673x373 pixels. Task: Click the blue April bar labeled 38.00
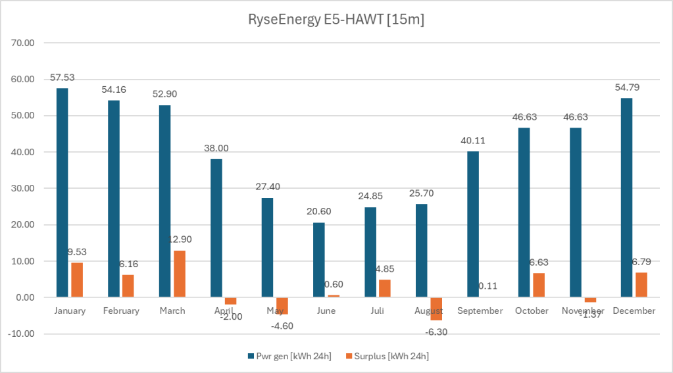(216, 228)
